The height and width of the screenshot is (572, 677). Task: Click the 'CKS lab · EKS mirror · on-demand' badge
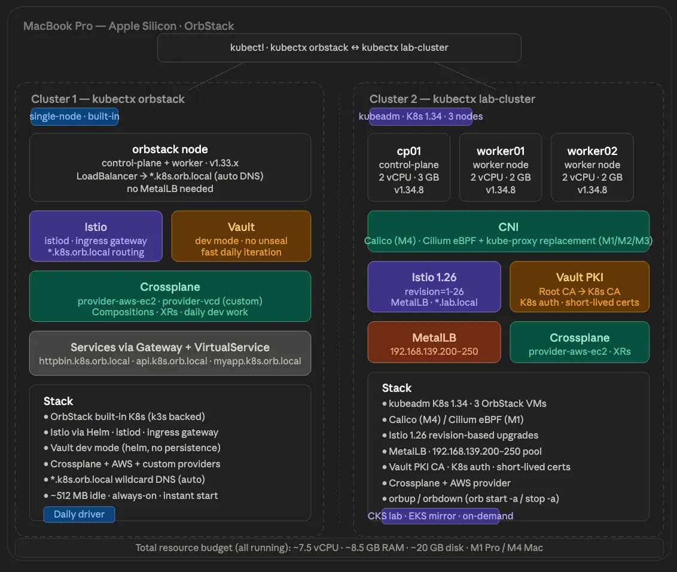(440, 516)
